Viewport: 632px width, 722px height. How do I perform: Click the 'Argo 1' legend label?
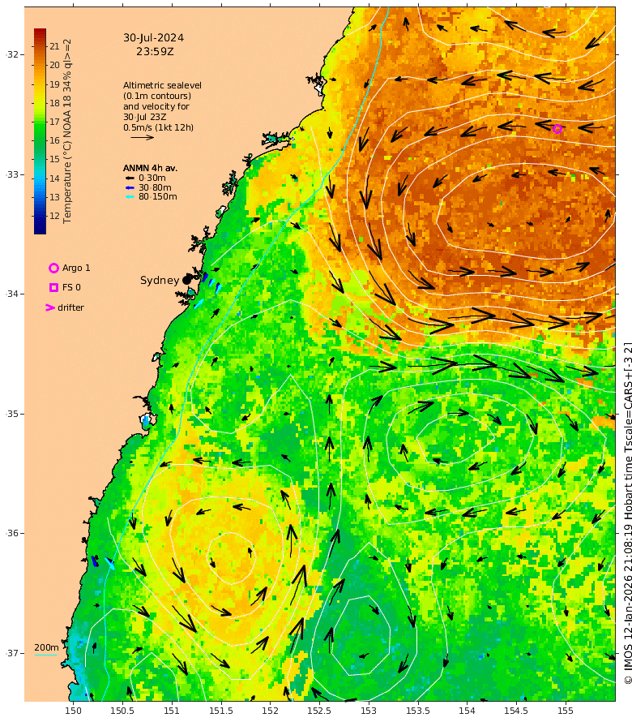click(76, 268)
